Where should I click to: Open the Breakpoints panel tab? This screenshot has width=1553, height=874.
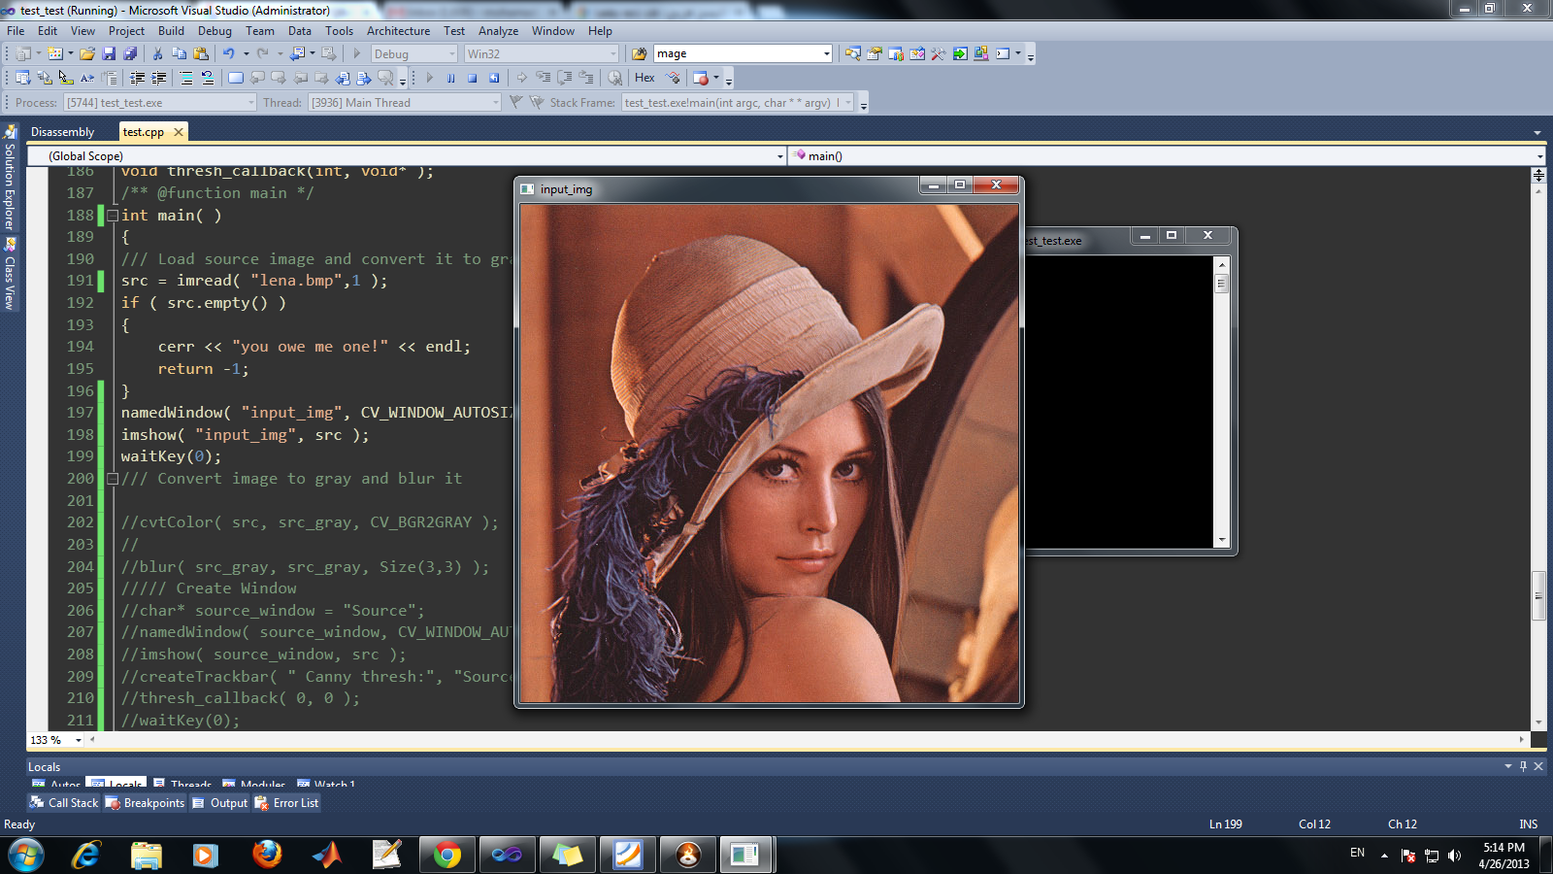[145, 803]
